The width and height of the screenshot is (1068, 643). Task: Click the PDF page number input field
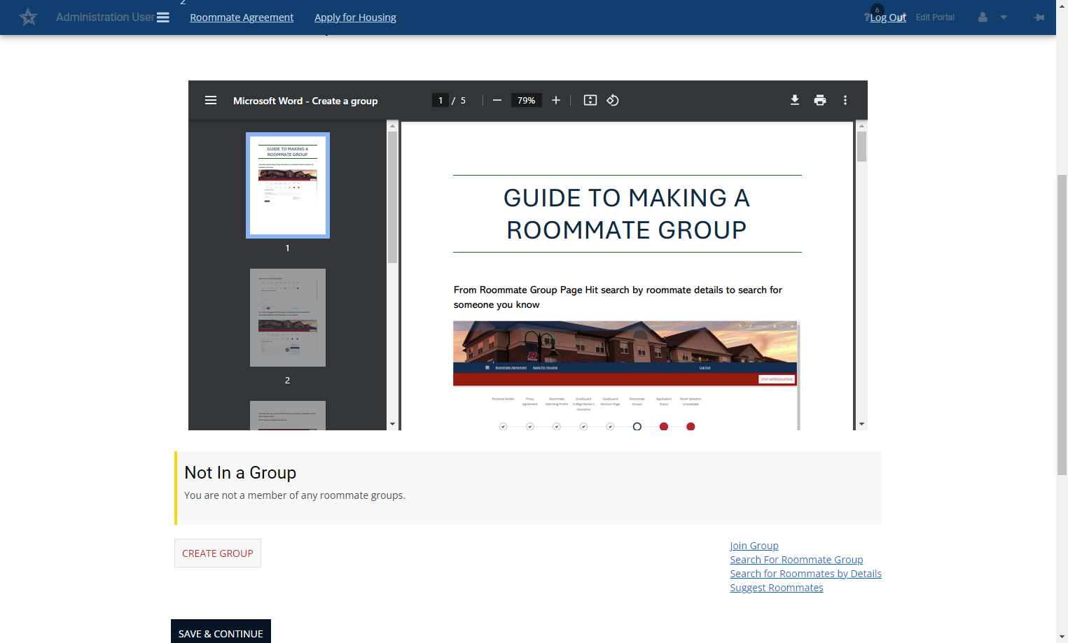tap(441, 100)
